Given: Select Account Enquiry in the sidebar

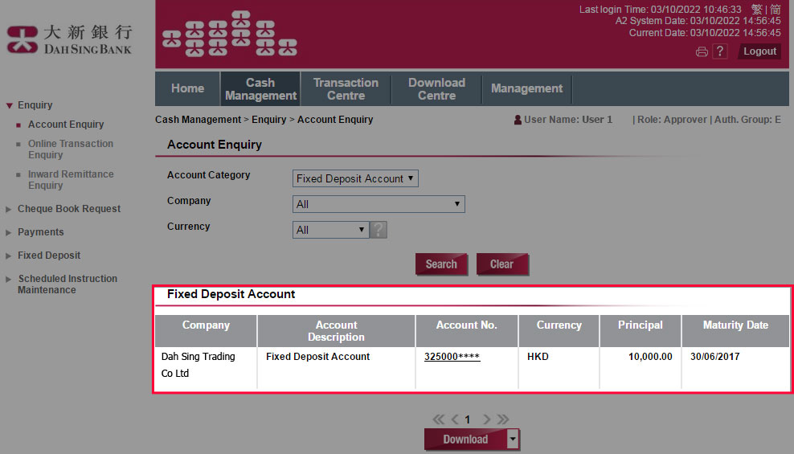Looking at the screenshot, I should (x=66, y=125).
